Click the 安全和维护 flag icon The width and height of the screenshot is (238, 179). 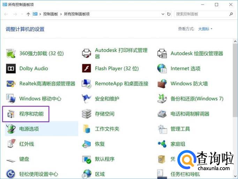tap(87, 99)
